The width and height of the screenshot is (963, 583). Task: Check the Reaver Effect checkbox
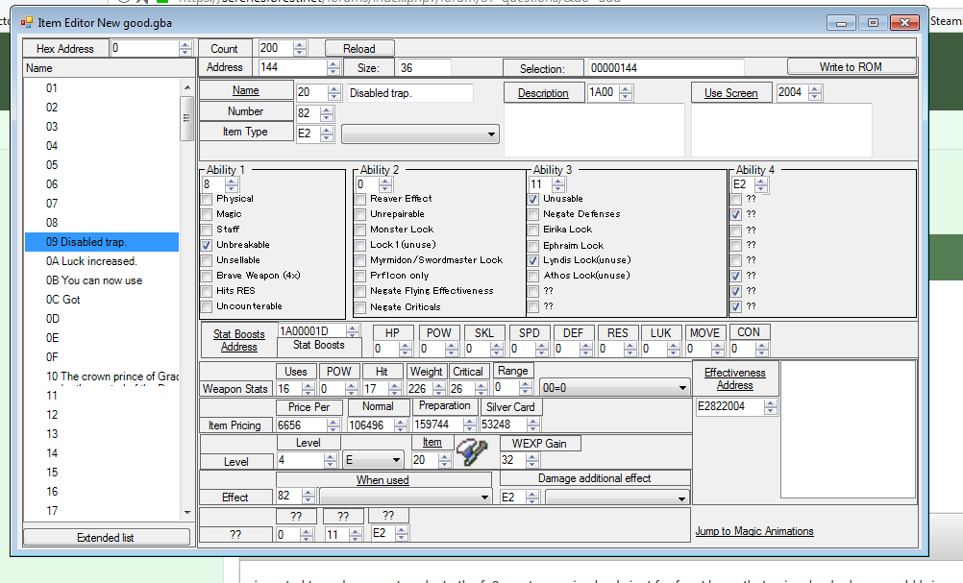click(360, 199)
